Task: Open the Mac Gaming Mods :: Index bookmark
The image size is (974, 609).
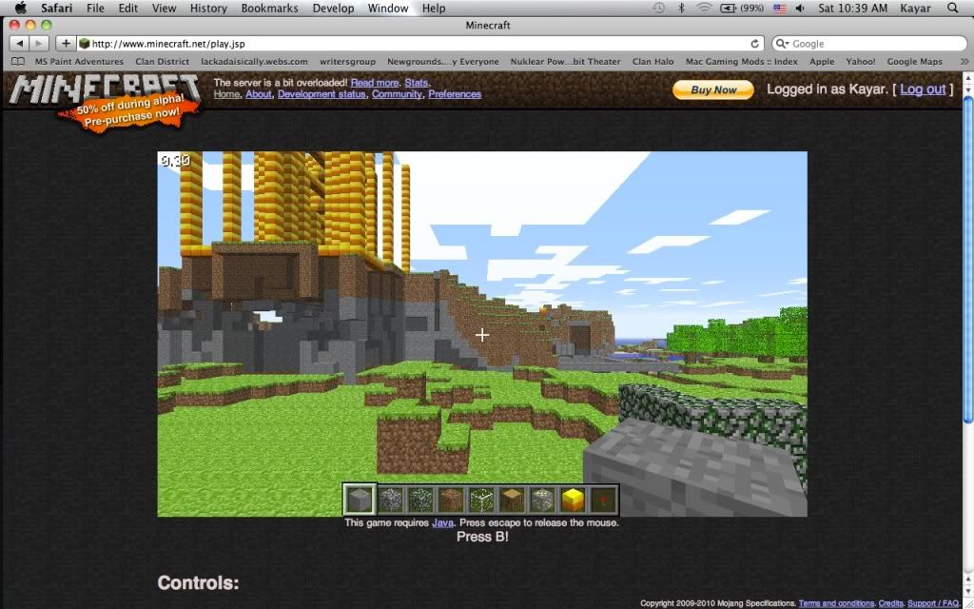Action: tap(742, 62)
